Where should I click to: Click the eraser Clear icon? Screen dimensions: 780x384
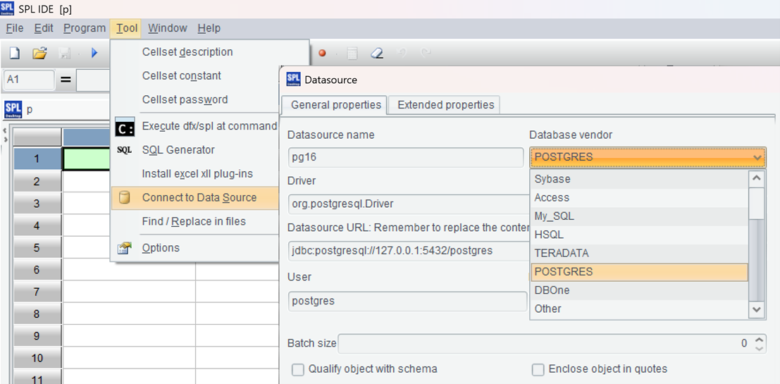pos(377,54)
